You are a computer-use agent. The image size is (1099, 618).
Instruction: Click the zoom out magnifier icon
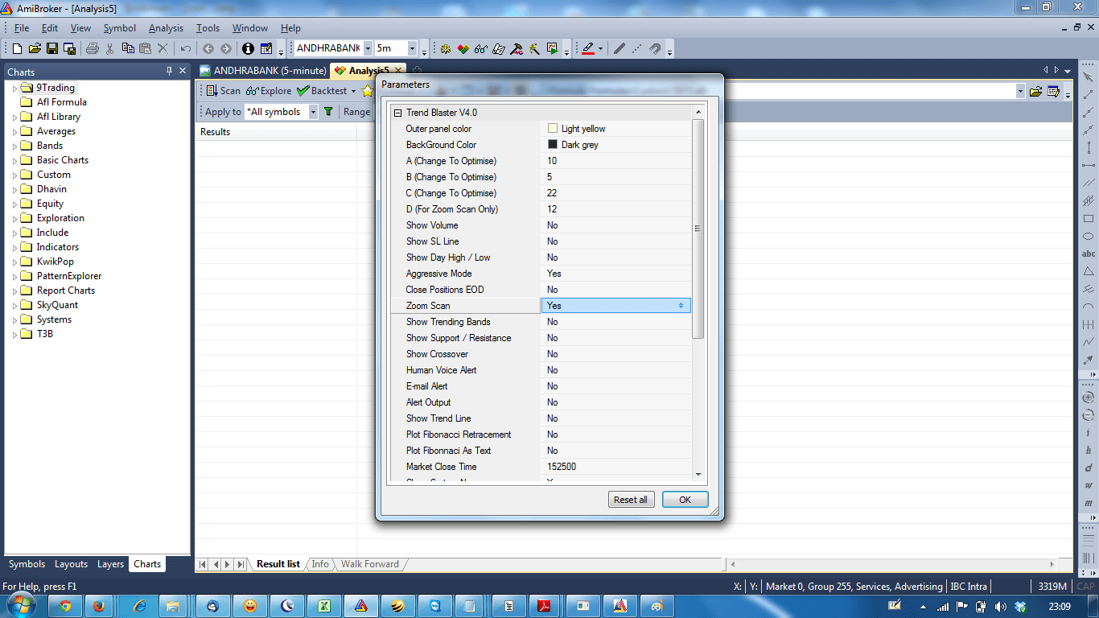pos(1089,415)
